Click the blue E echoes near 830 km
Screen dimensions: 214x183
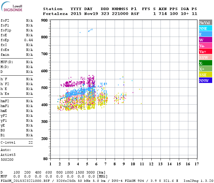(x=90, y=30)
